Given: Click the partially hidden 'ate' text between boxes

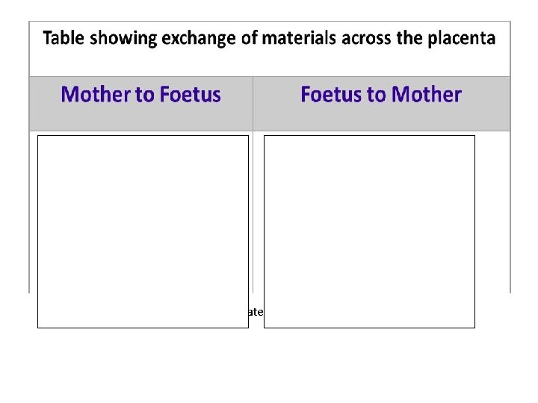Looking at the screenshot, I should tap(256, 312).
